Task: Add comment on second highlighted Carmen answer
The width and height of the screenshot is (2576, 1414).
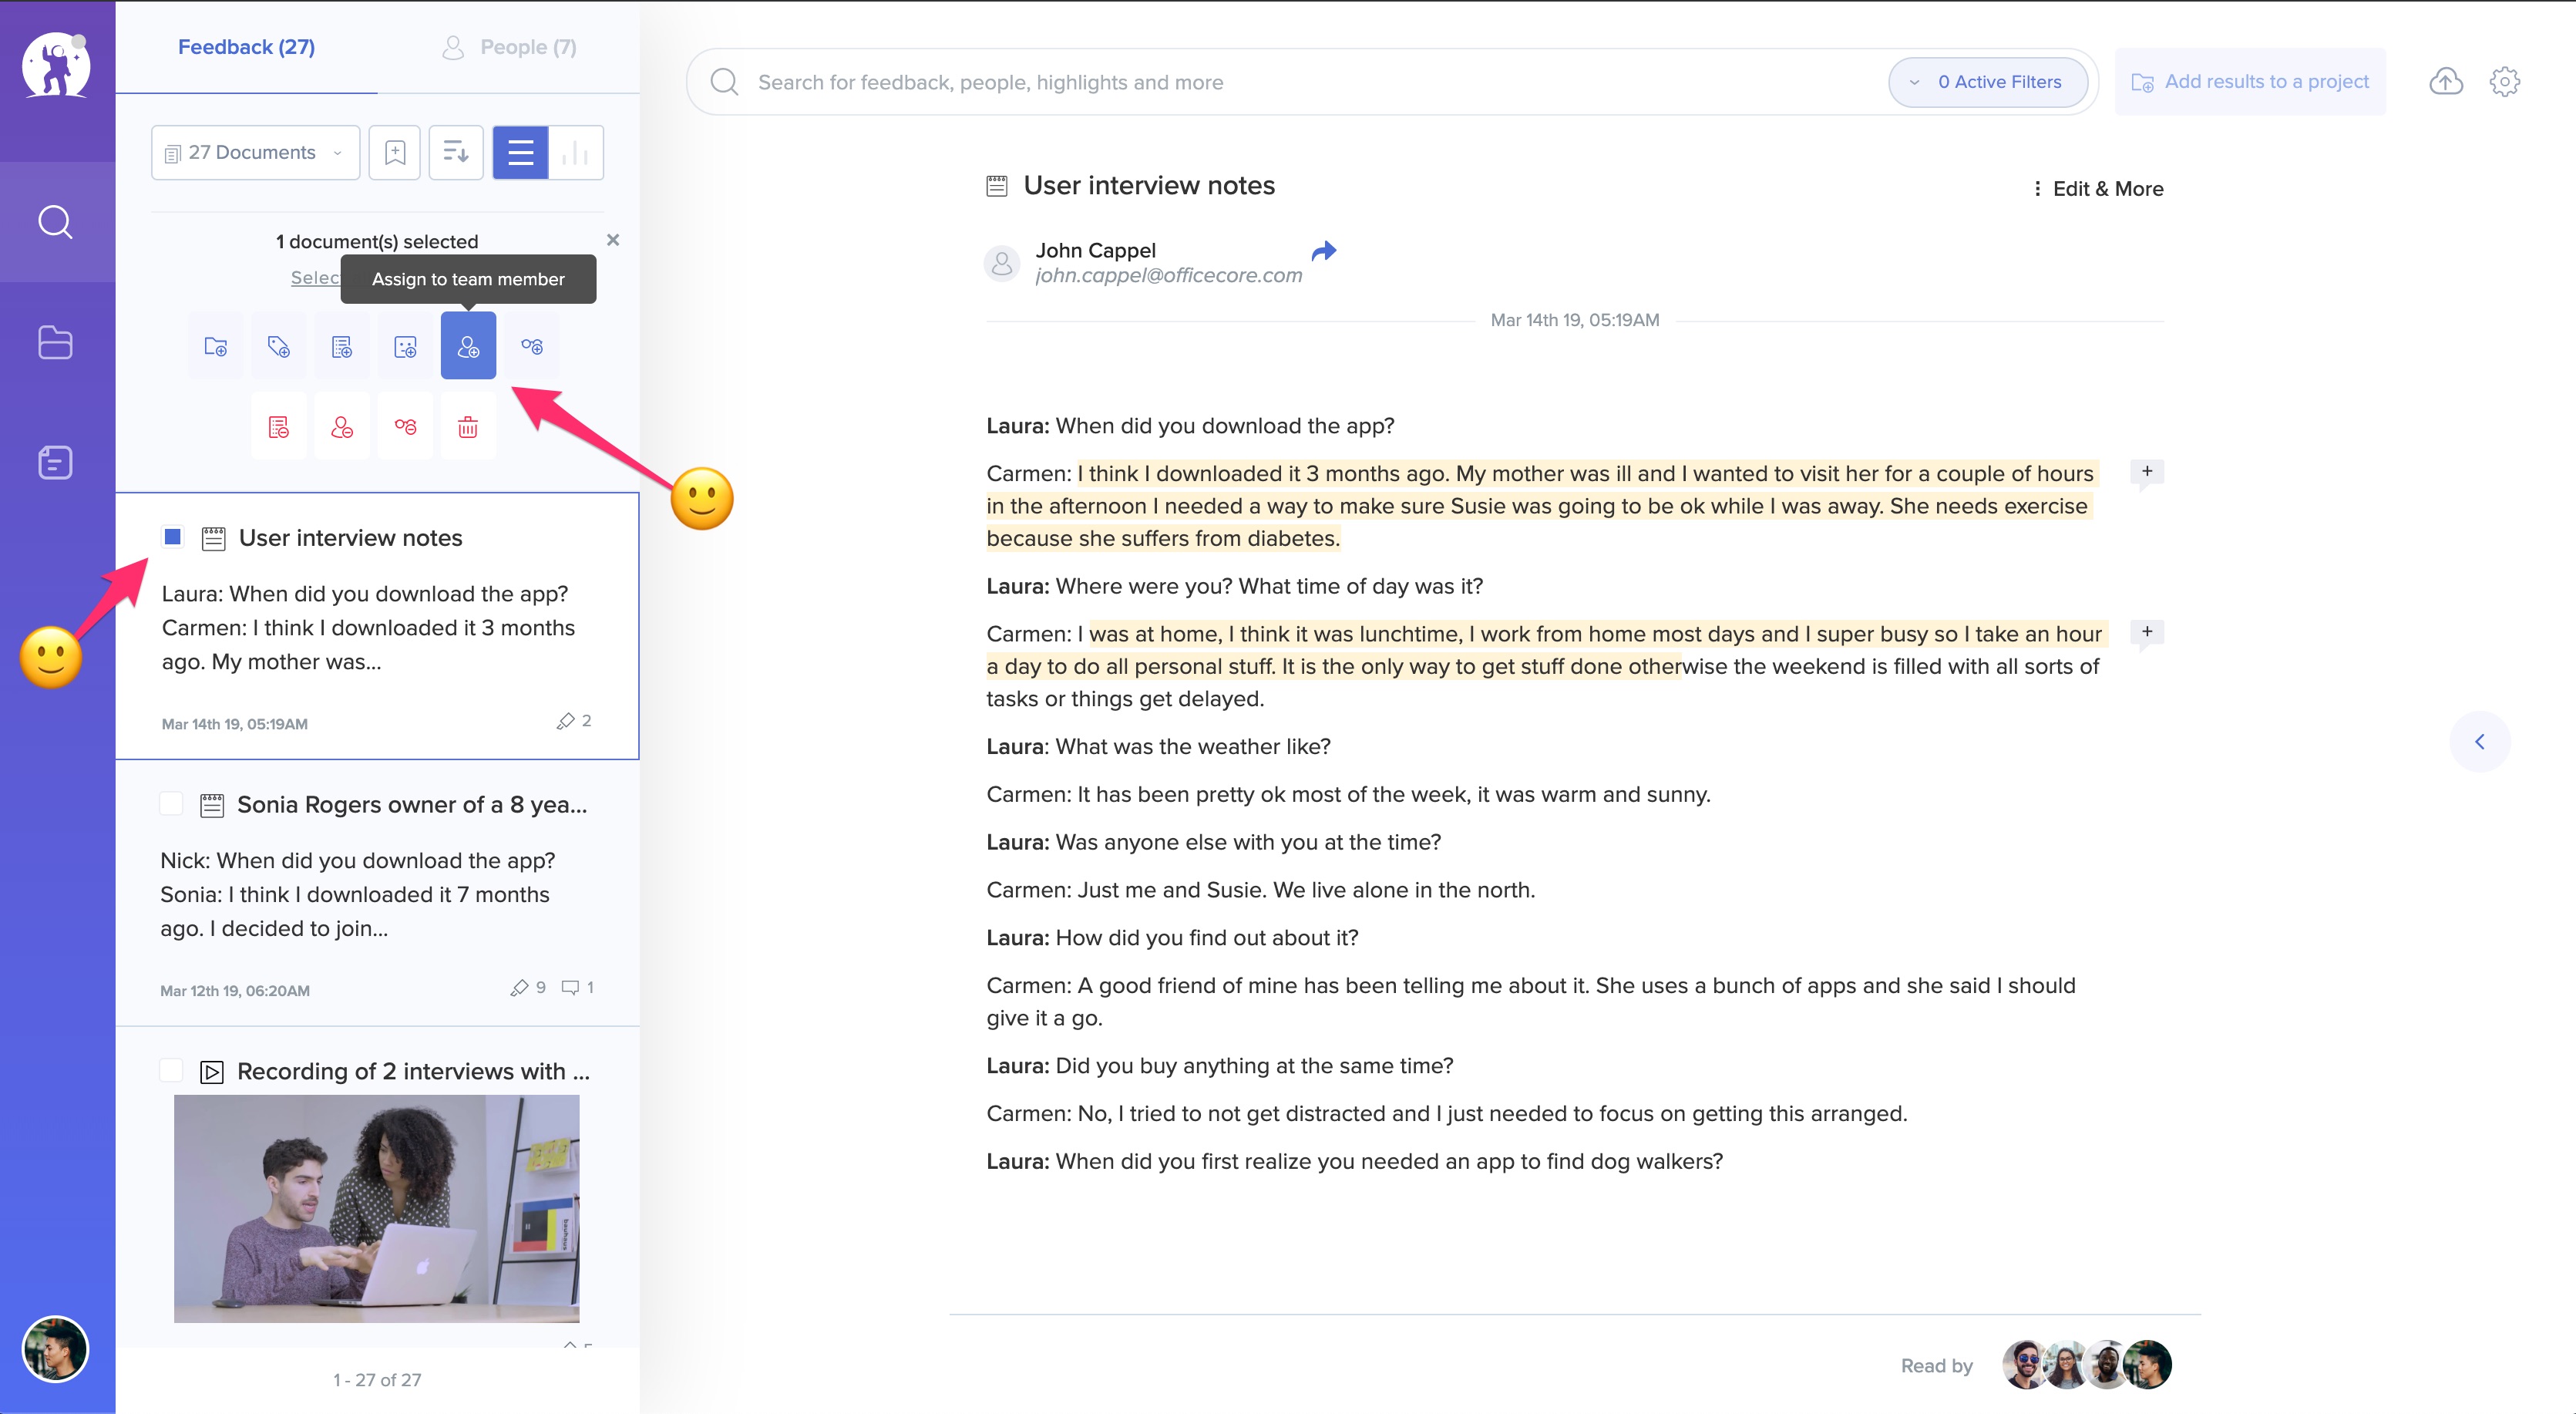Action: click(x=2147, y=632)
